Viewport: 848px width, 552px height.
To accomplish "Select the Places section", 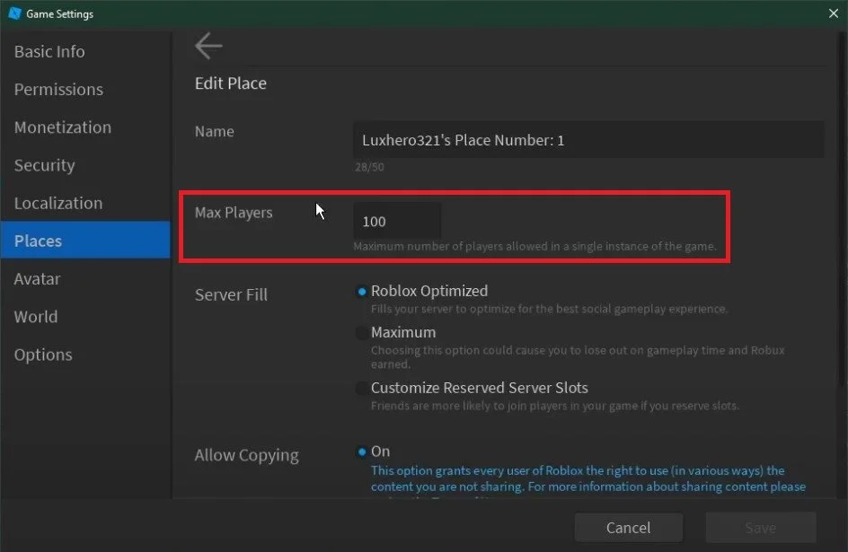I will pos(85,240).
